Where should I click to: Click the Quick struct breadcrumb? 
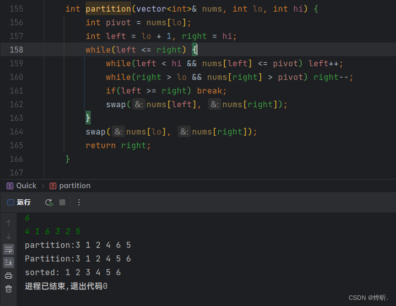(26, 186)
